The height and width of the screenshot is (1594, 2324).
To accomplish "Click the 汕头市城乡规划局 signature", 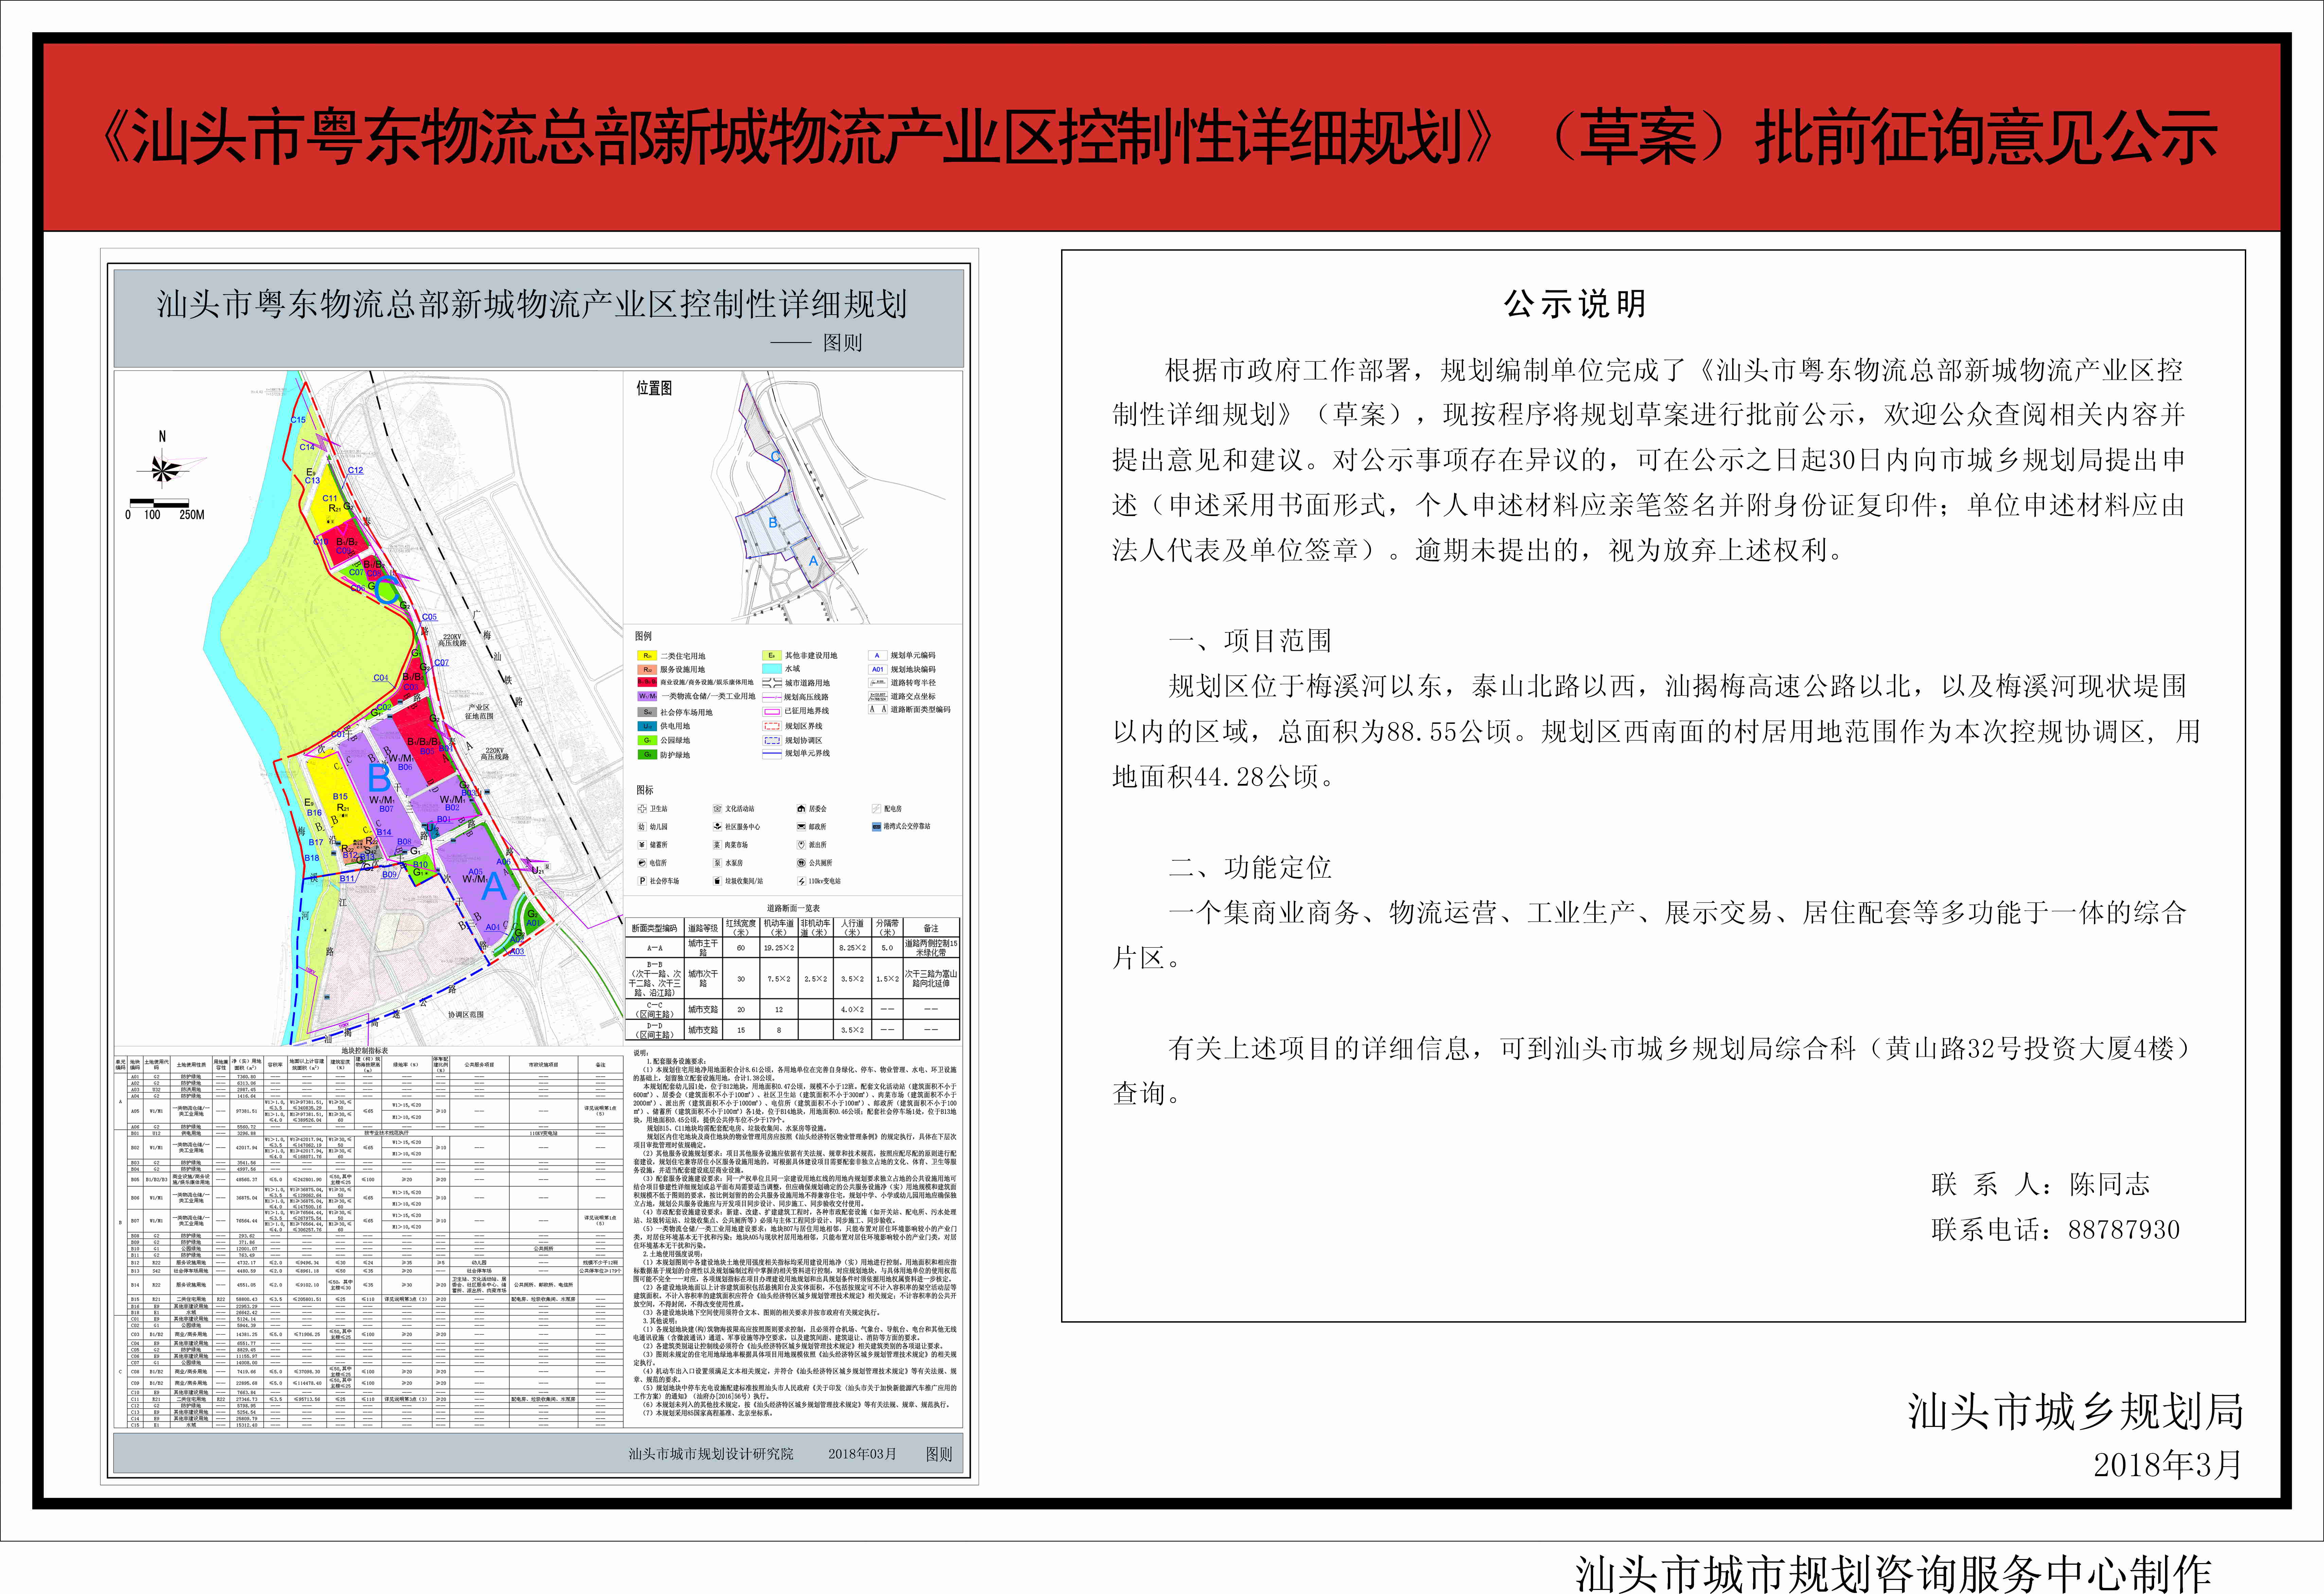I will pos(2076,1411).
